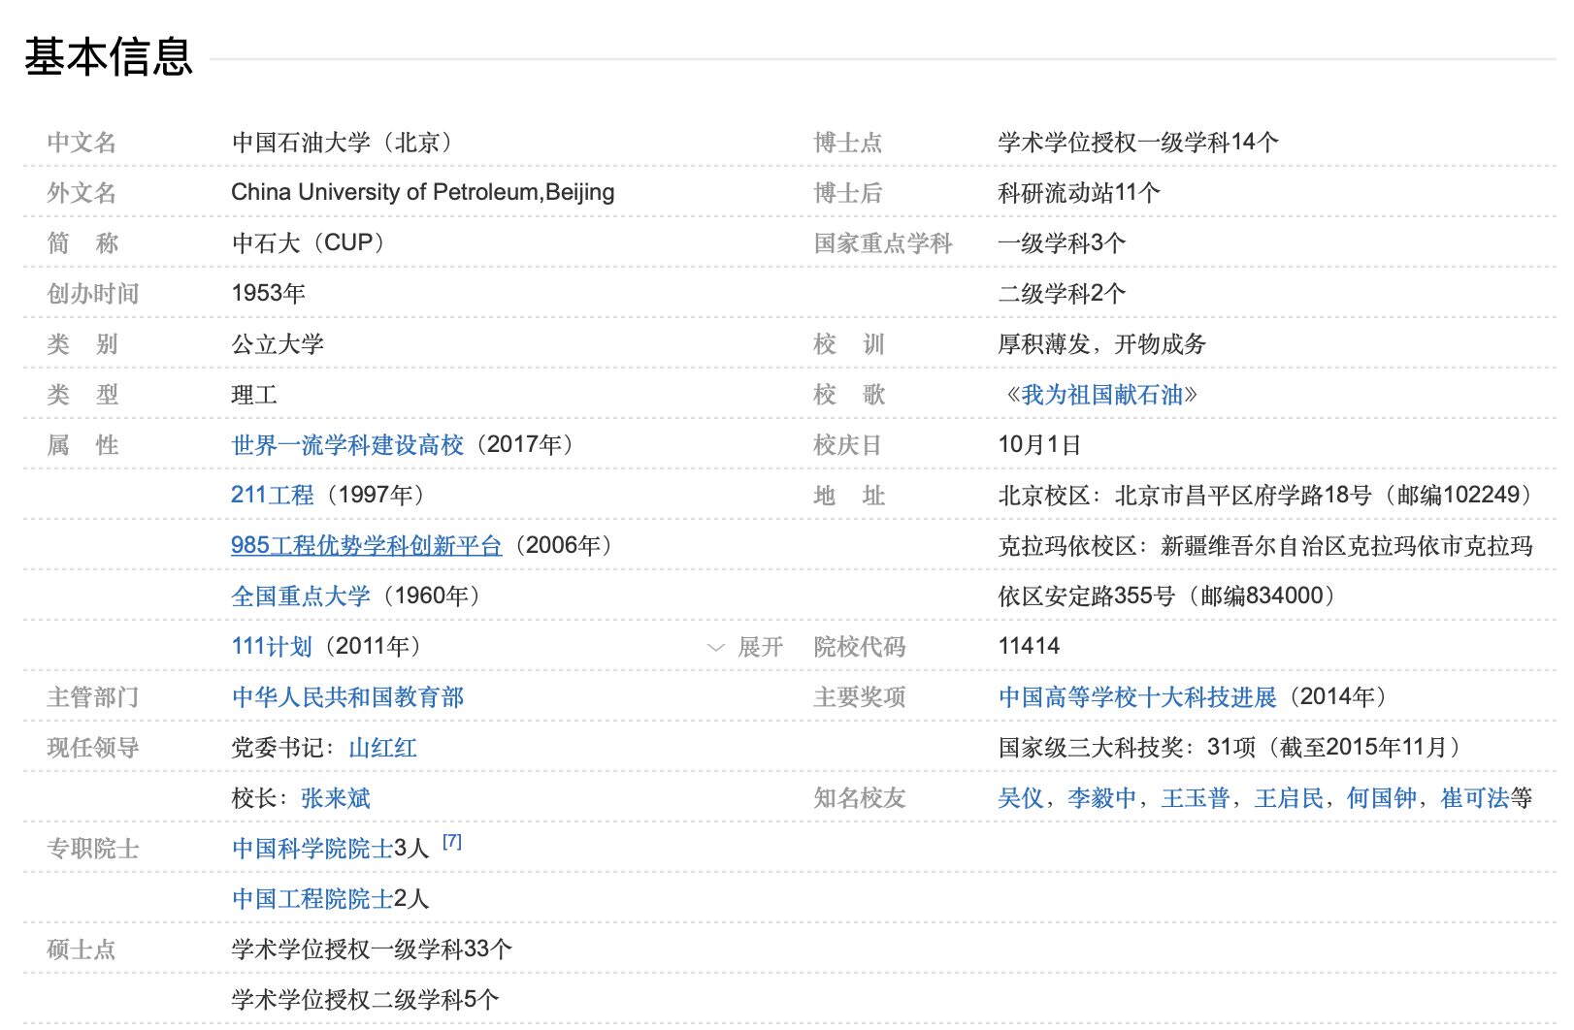This screenshot has height=1030, width=1574.
Task: Open alumnus 何国钟 link
Action: point(1382,798)
